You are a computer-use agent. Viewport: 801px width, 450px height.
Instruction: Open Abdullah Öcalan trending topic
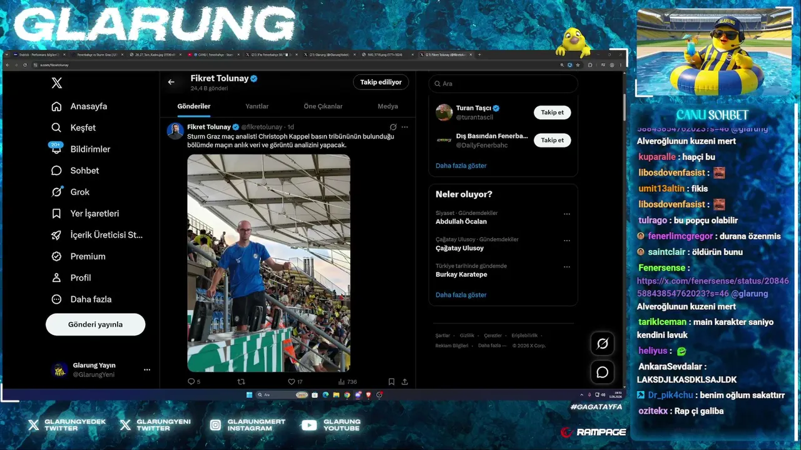(x=461, y=221)
